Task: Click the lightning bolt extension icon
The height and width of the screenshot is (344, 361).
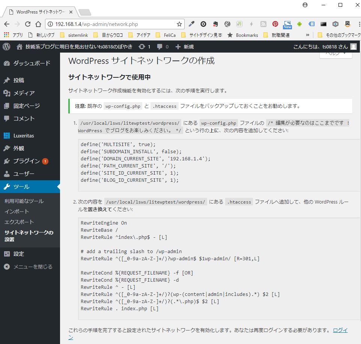Action: tap(251, 24)
